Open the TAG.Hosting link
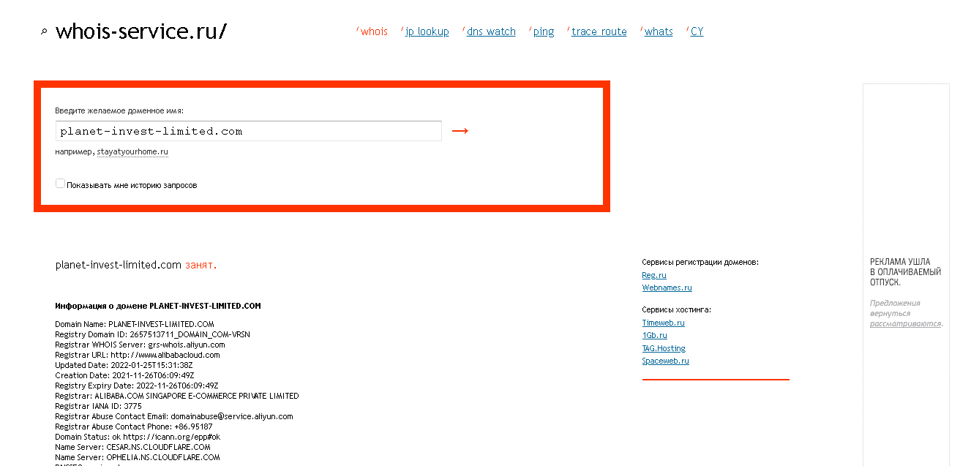The image size is (971, 466). tap(664, 348)
